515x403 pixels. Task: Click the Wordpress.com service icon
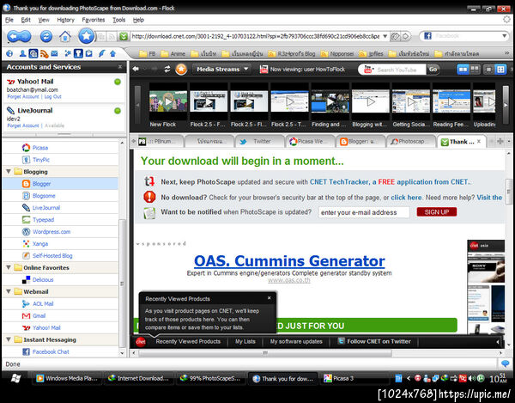(x=26, y=232)
